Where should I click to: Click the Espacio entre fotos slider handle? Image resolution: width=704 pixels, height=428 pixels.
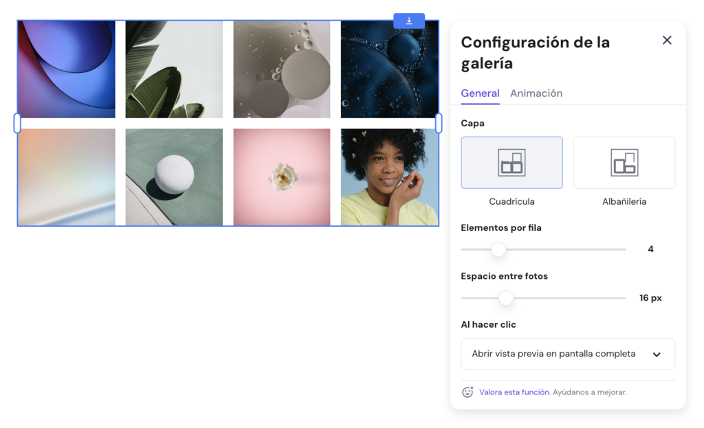pyautogui.click(x=507, y=298)
